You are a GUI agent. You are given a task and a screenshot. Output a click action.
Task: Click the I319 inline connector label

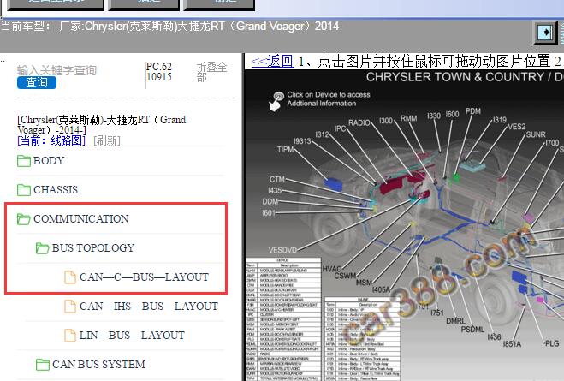coord(499,120)
